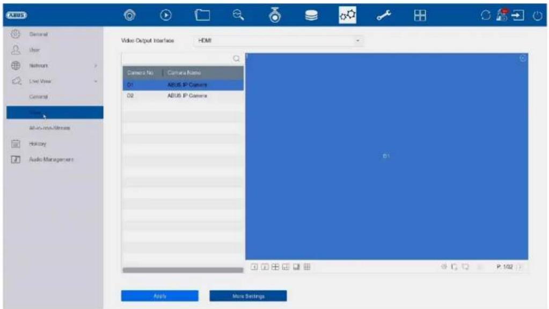Click the More Settings button
This screenshot has height=309, width=549.
click(248, 296)
